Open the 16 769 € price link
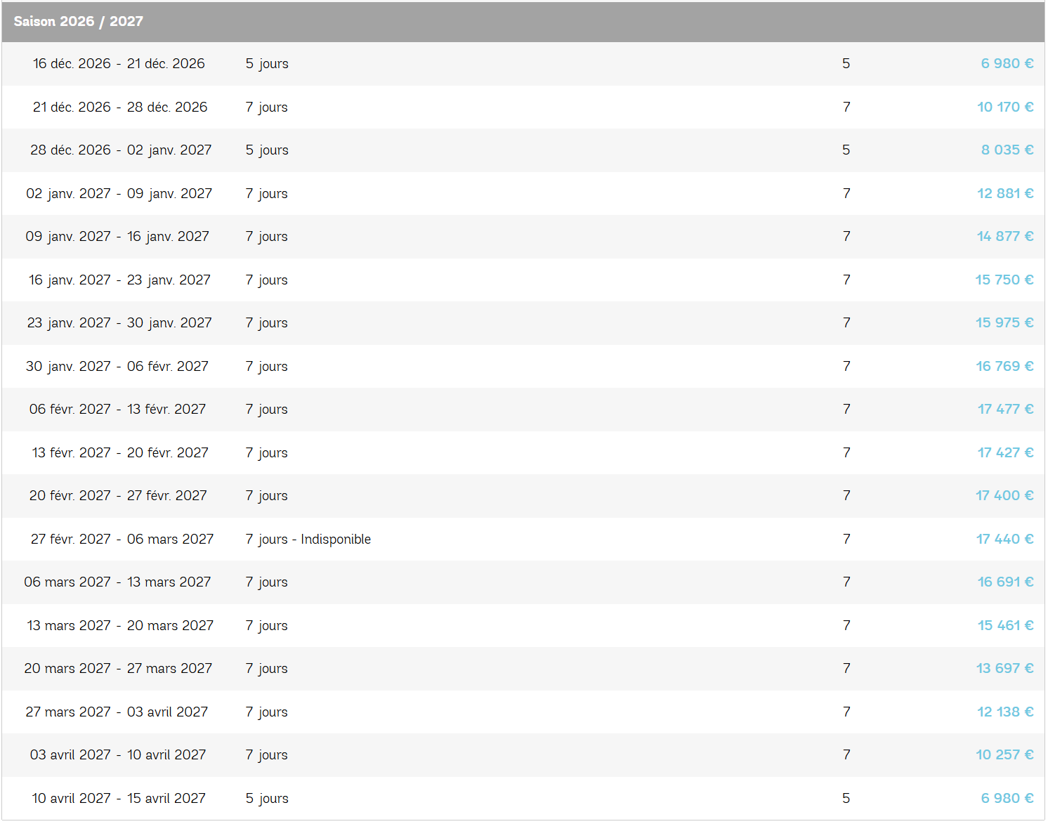 point(1004,367)
